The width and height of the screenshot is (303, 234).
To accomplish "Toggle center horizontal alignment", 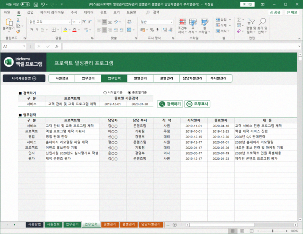I will coord(105,30).
